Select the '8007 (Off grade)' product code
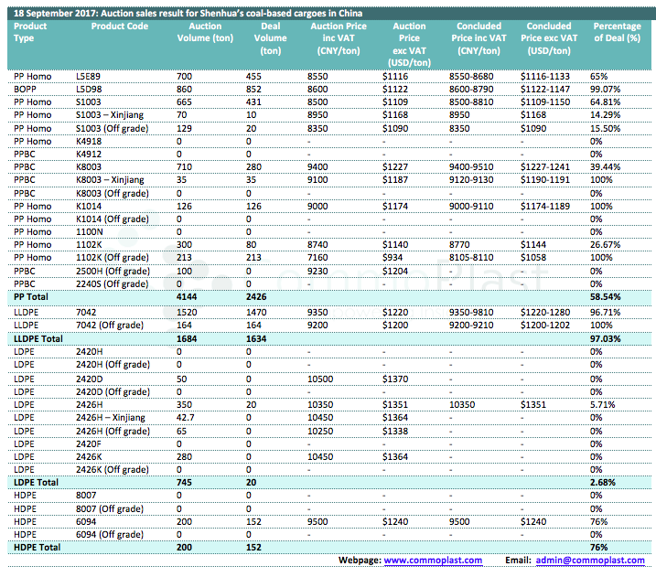This screenshot has height=577, width=656. click(110, 508)
